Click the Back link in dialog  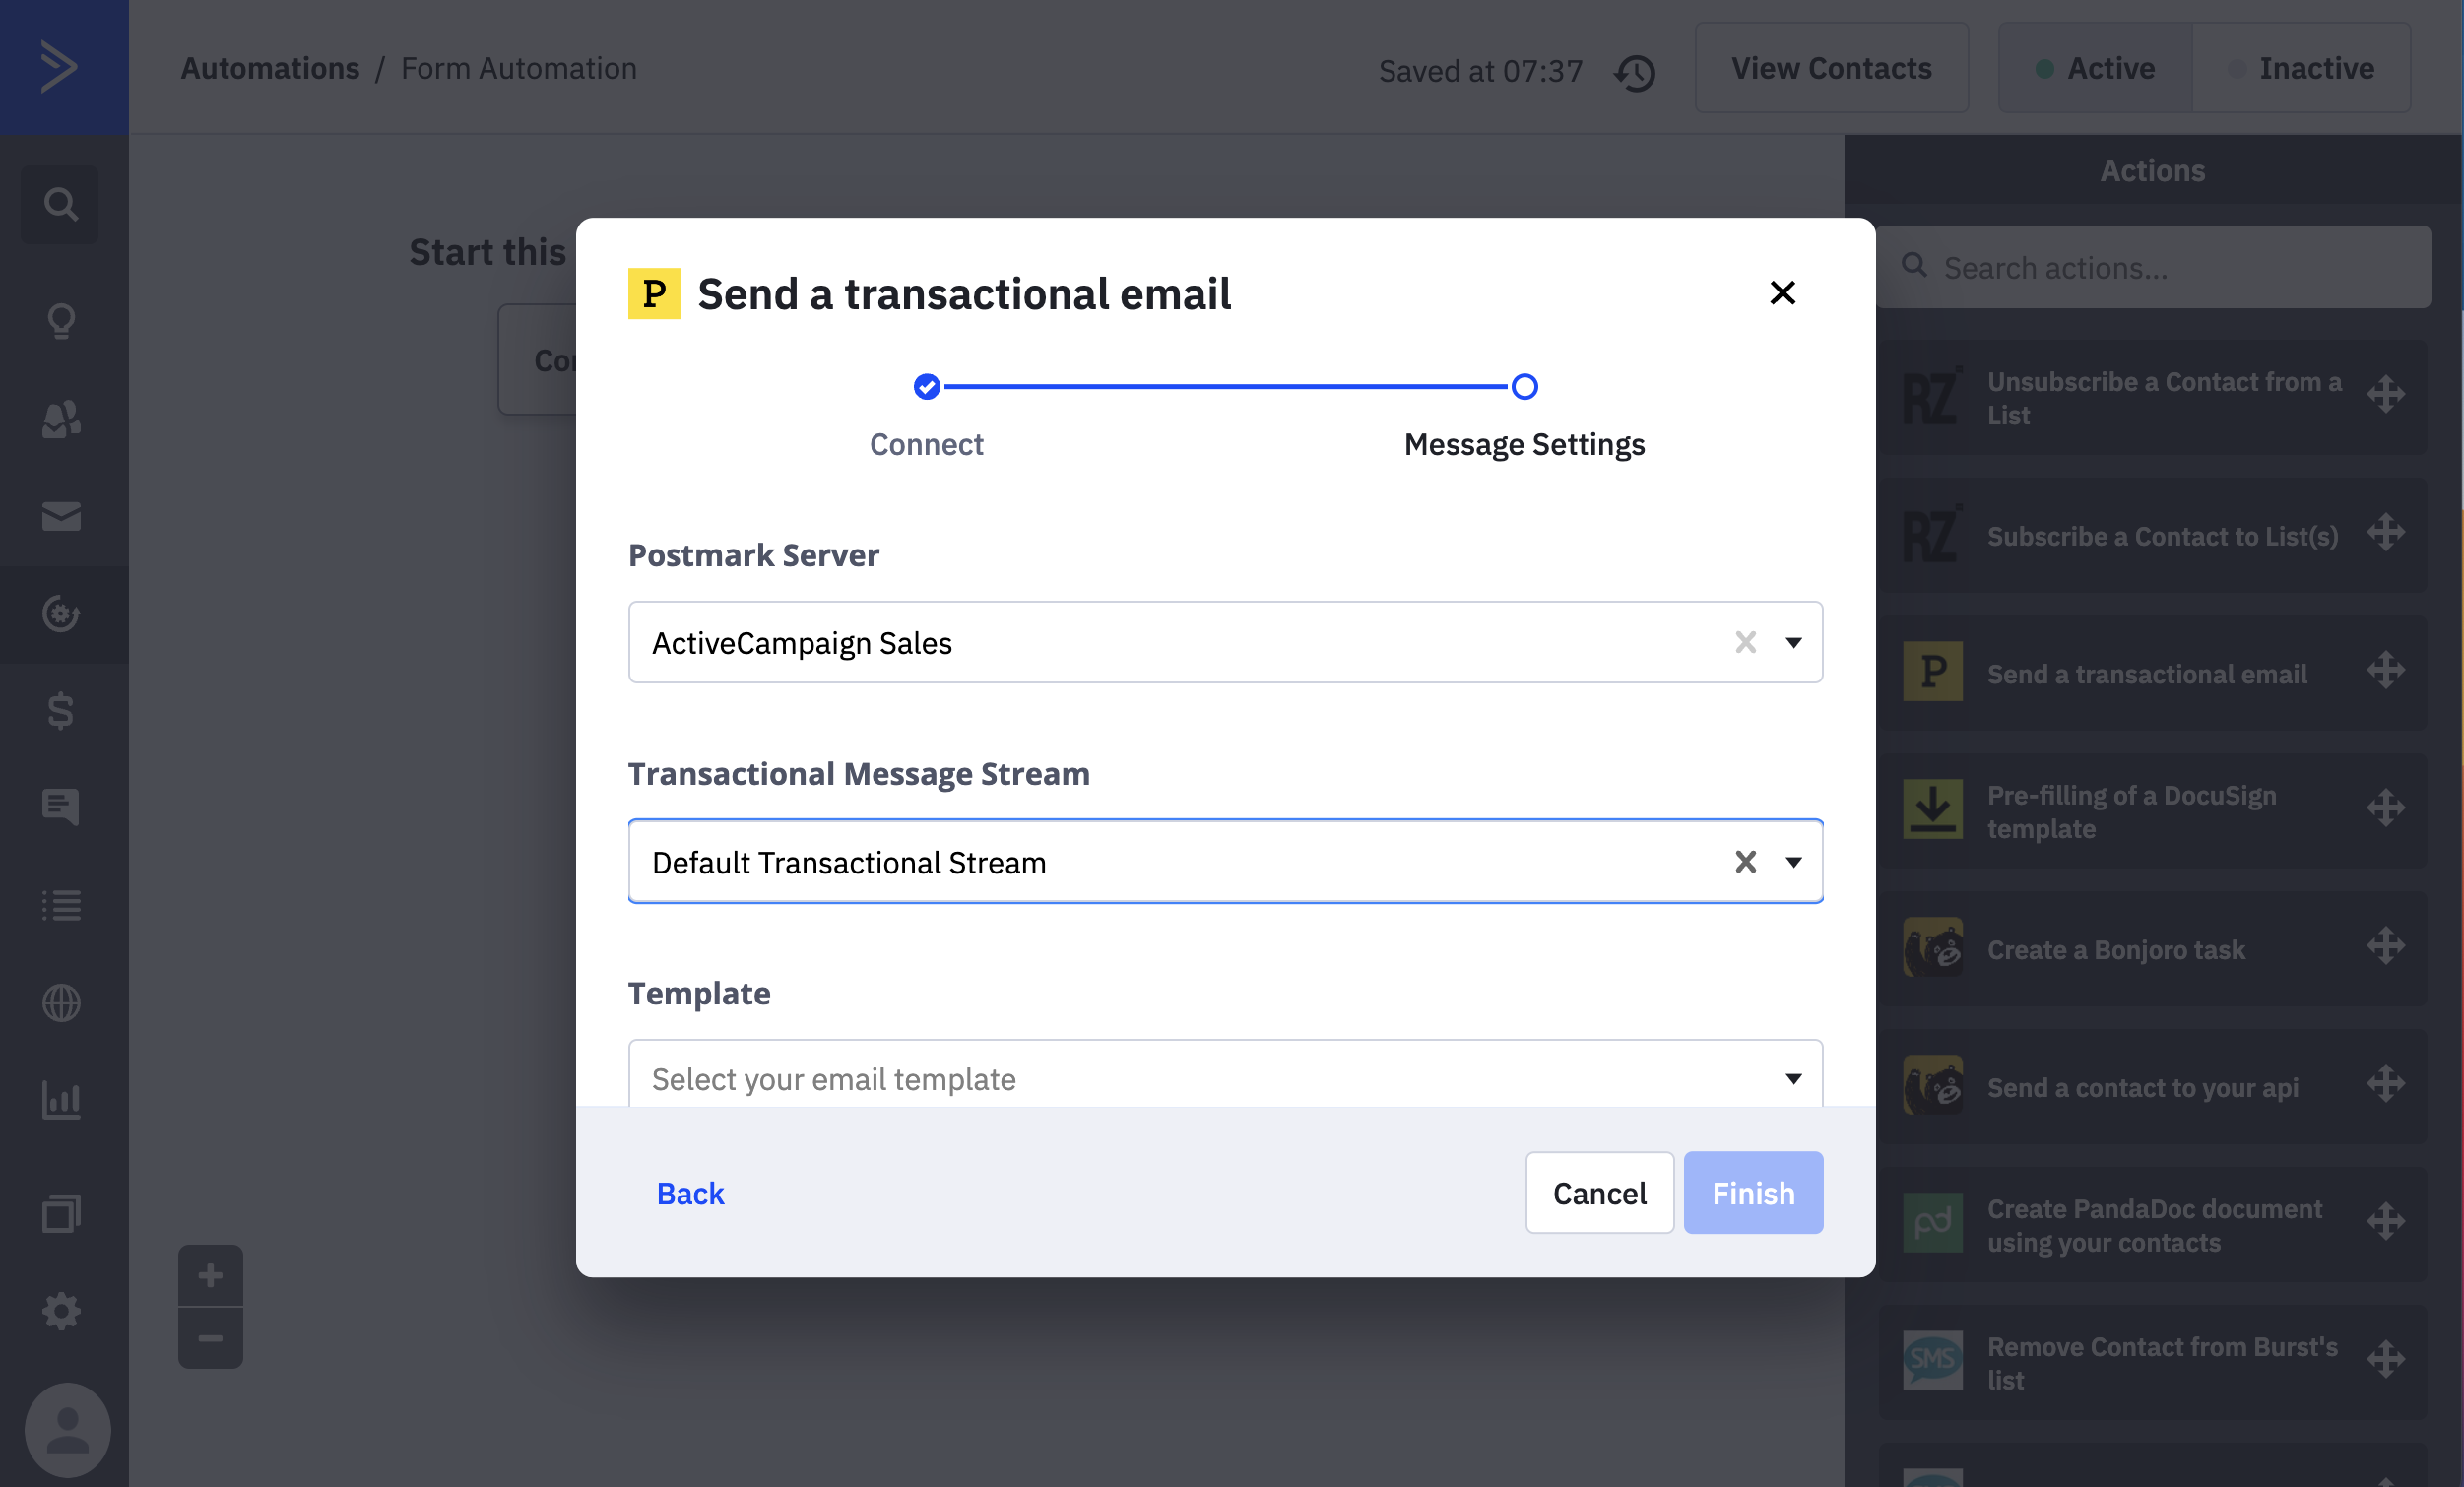(690, 1193)
